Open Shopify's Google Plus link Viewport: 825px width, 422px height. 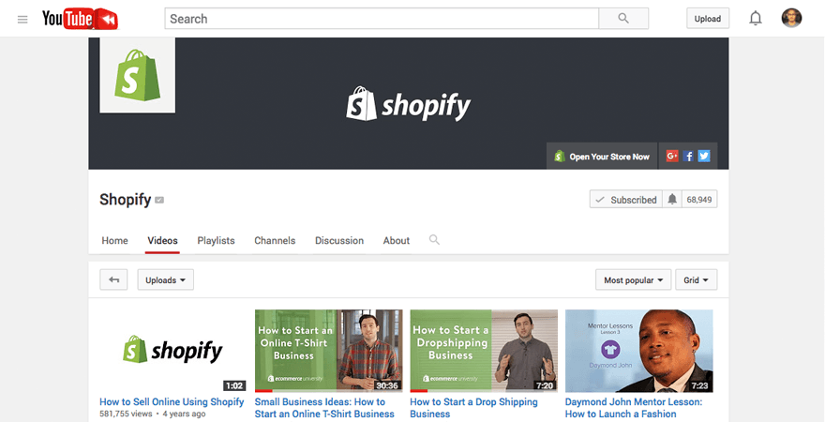point(672,157)
